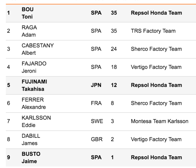Select CABESTANY Albert in standings
Image resolution: width=196 pixels, height=168 pixels.
click(x=38, y=49)
